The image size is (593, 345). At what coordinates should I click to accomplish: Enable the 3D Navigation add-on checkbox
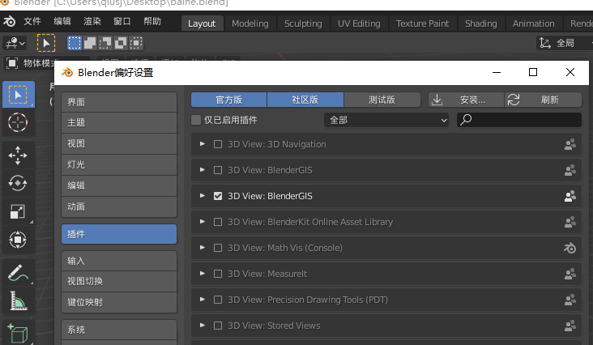[217, 144]
